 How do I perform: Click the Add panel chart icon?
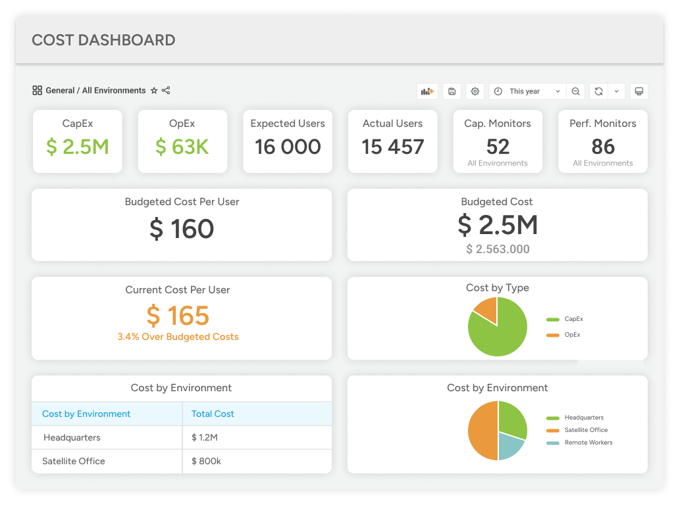point(427,91)
